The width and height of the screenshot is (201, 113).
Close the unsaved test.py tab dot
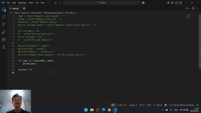(24, 8)
